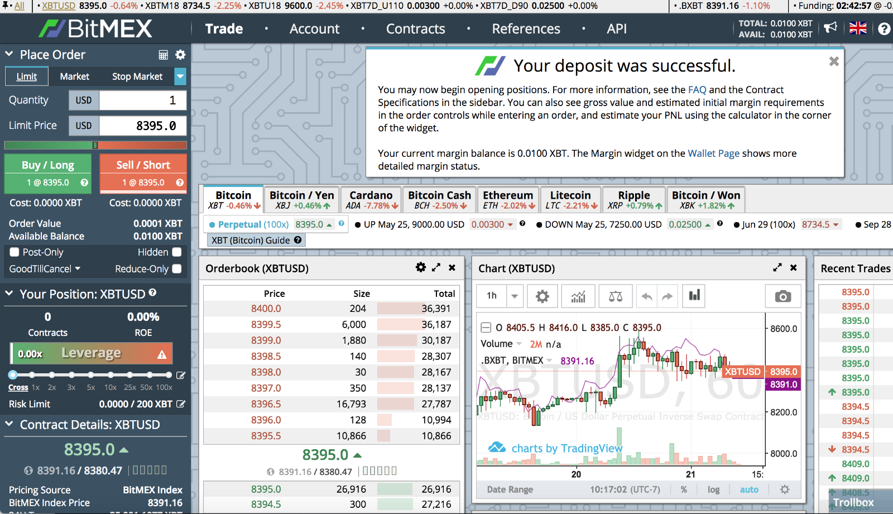Switch to Stop Market order tab
This screenshot has height=514, width=893.
coord(137,76)
